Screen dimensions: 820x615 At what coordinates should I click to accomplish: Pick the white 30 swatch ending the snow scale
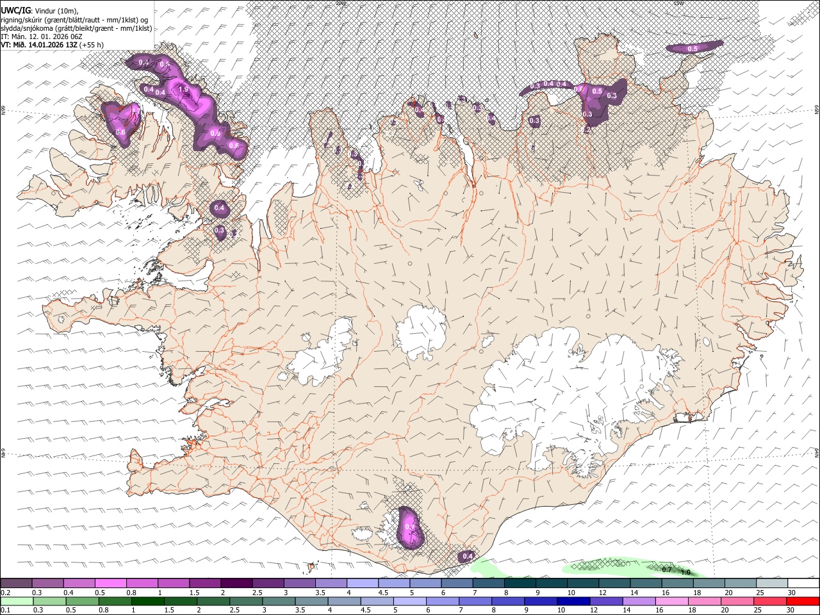point(803,584)
